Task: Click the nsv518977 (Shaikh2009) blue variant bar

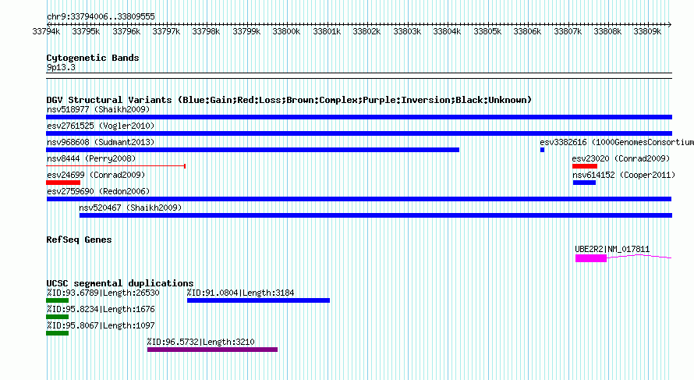Action: click(x=359, y=117)
